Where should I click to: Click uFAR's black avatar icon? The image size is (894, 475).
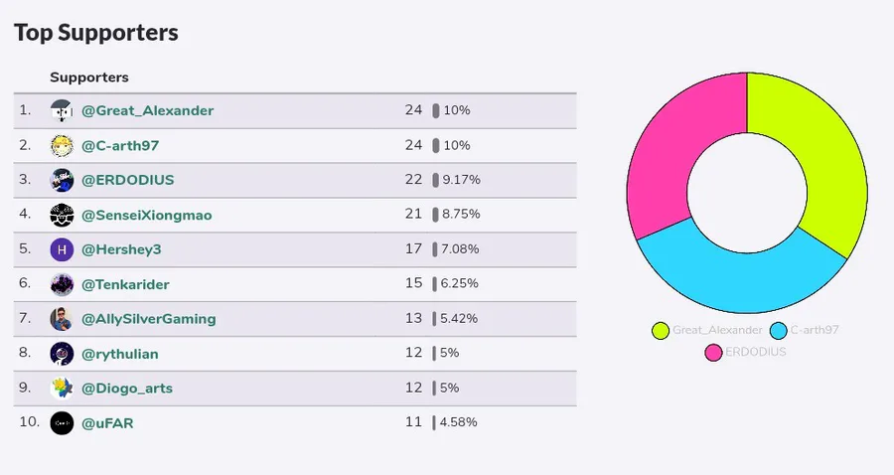click(62, 422)
